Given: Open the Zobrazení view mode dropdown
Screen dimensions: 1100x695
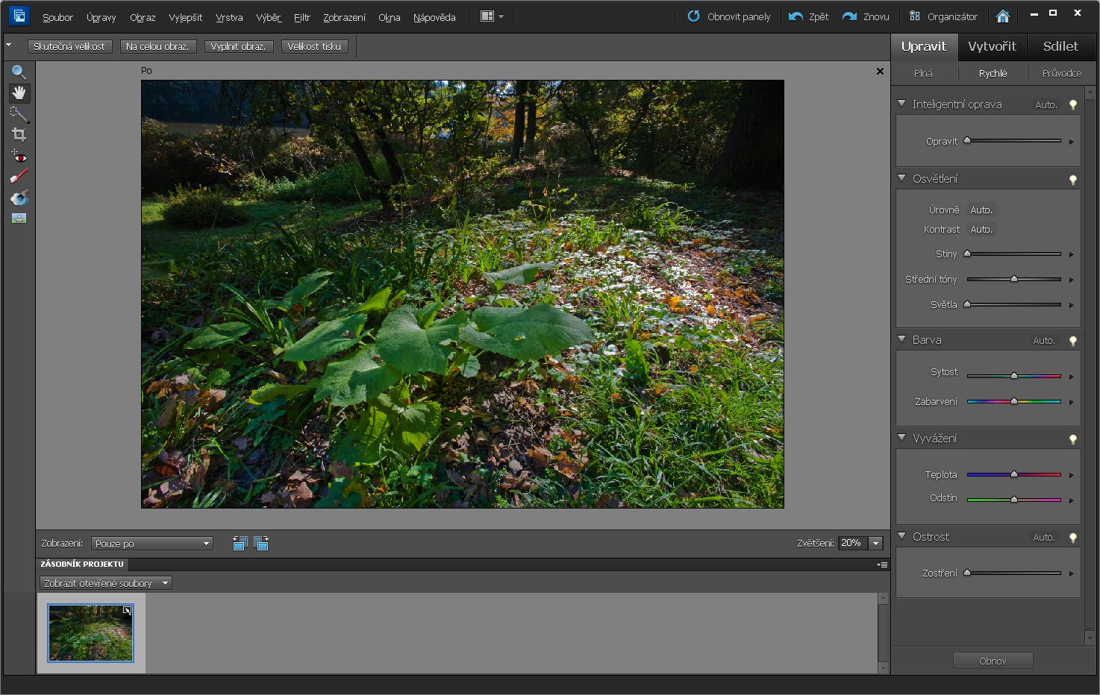Looking at the screenshot, I should [151, 544].
